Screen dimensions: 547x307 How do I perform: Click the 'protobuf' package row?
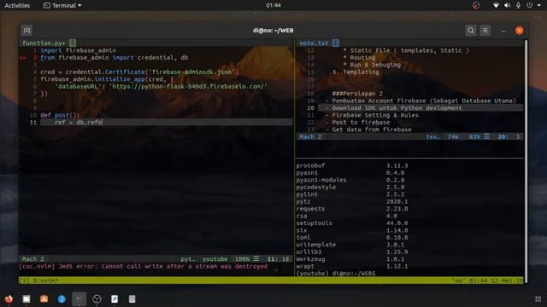[352, 165]
